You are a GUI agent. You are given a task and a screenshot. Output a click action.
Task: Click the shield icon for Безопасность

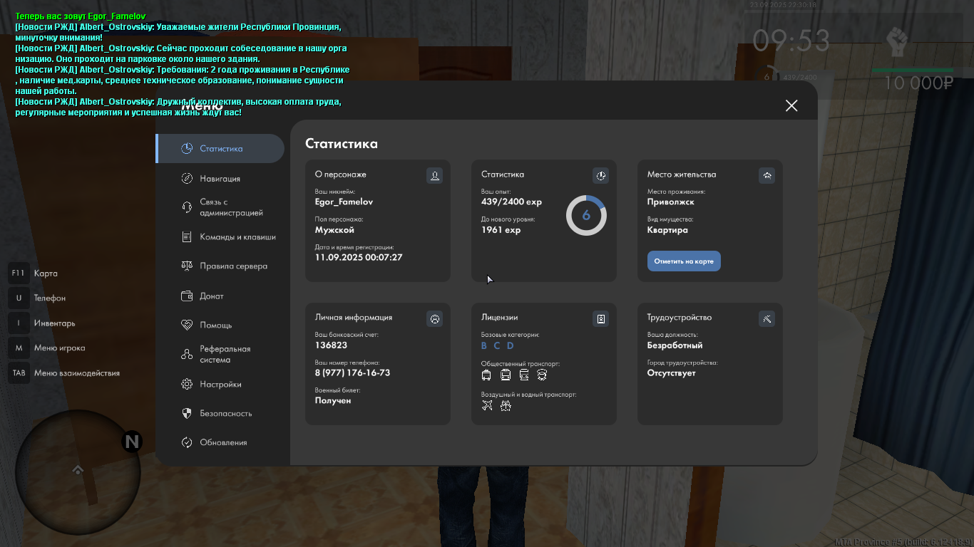pyautogui.click(x=187, y=413)
